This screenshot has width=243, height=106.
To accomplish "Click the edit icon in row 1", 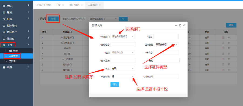I will click(x=223, y=38).
